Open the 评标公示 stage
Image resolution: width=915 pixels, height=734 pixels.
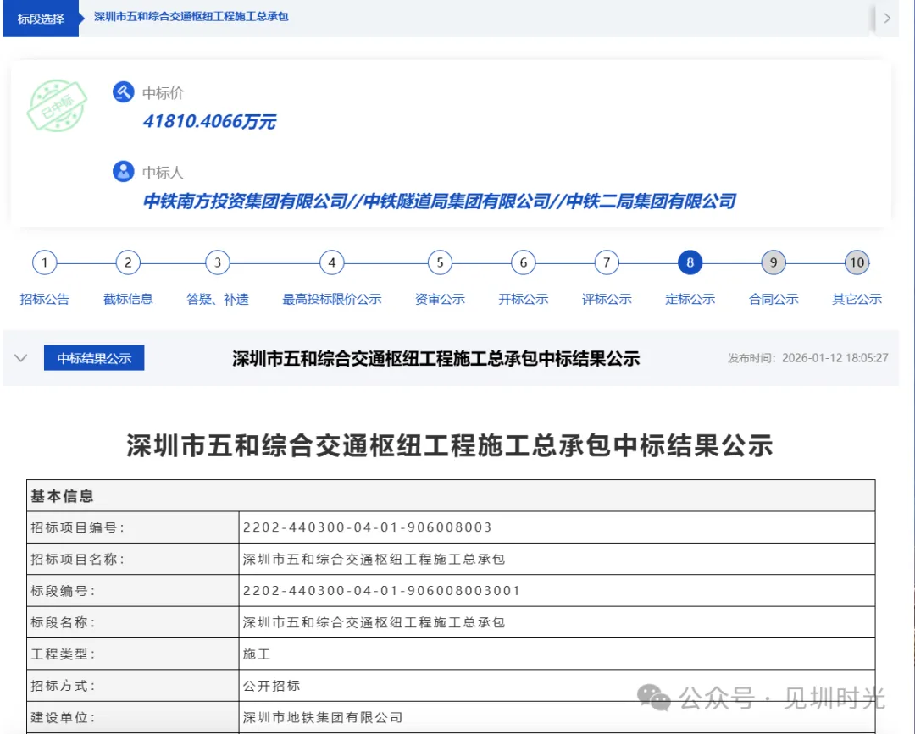click(607, 299)
